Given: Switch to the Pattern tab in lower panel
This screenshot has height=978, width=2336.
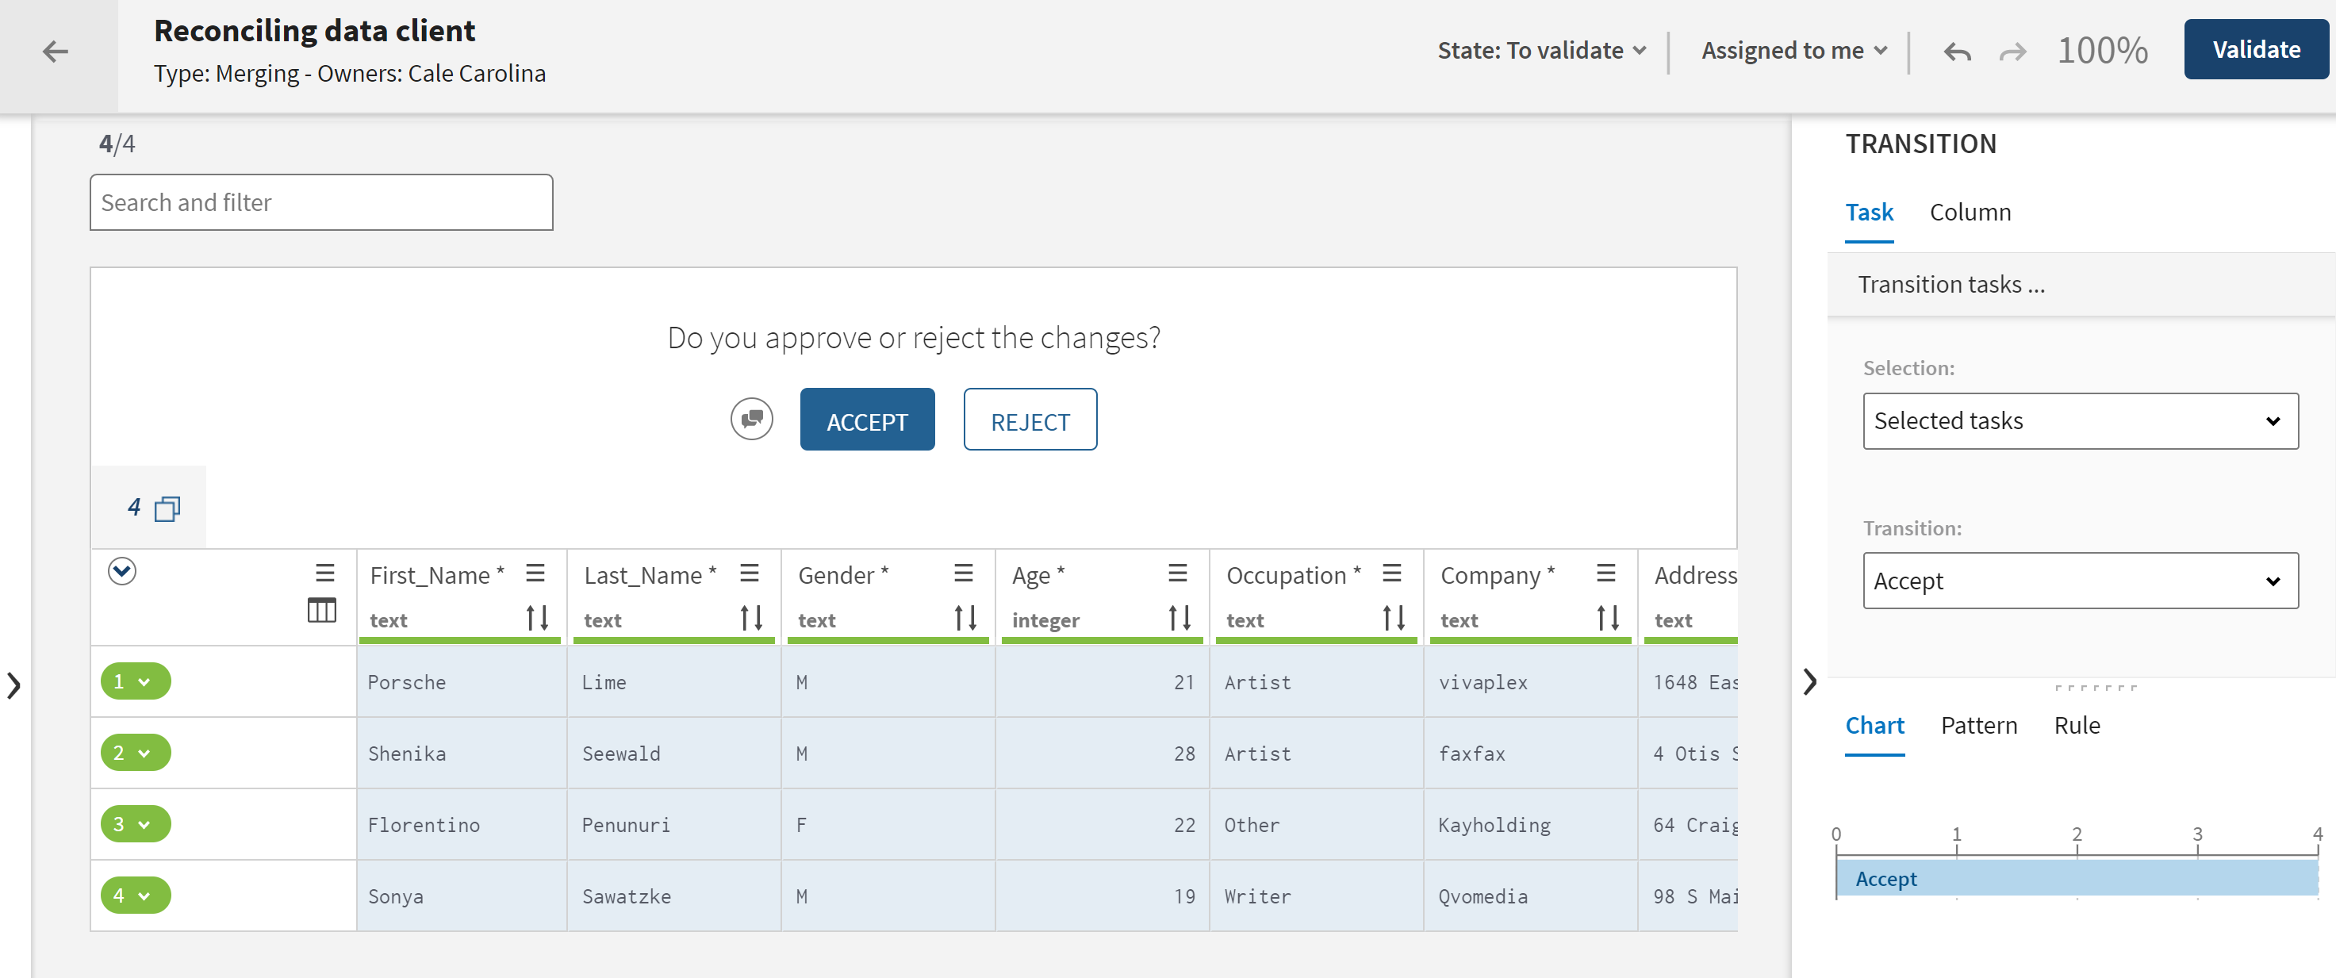Looking at the screenshot, I should pyautogui.click(x=1978, y=726).
